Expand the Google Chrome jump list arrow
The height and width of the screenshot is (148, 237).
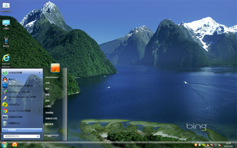[39, 111]
